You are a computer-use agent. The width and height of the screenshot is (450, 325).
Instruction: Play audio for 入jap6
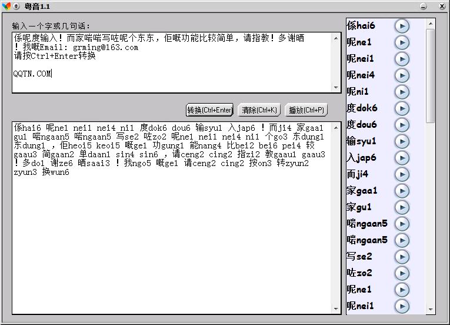pos(402,158)
